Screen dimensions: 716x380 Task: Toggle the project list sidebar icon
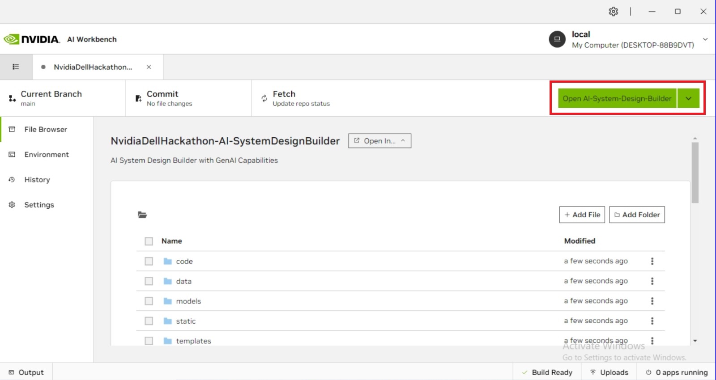tap(16, 67)
